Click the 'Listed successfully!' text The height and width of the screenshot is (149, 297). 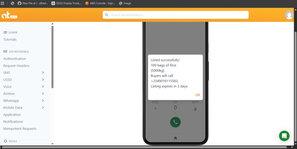coord(165,60)
